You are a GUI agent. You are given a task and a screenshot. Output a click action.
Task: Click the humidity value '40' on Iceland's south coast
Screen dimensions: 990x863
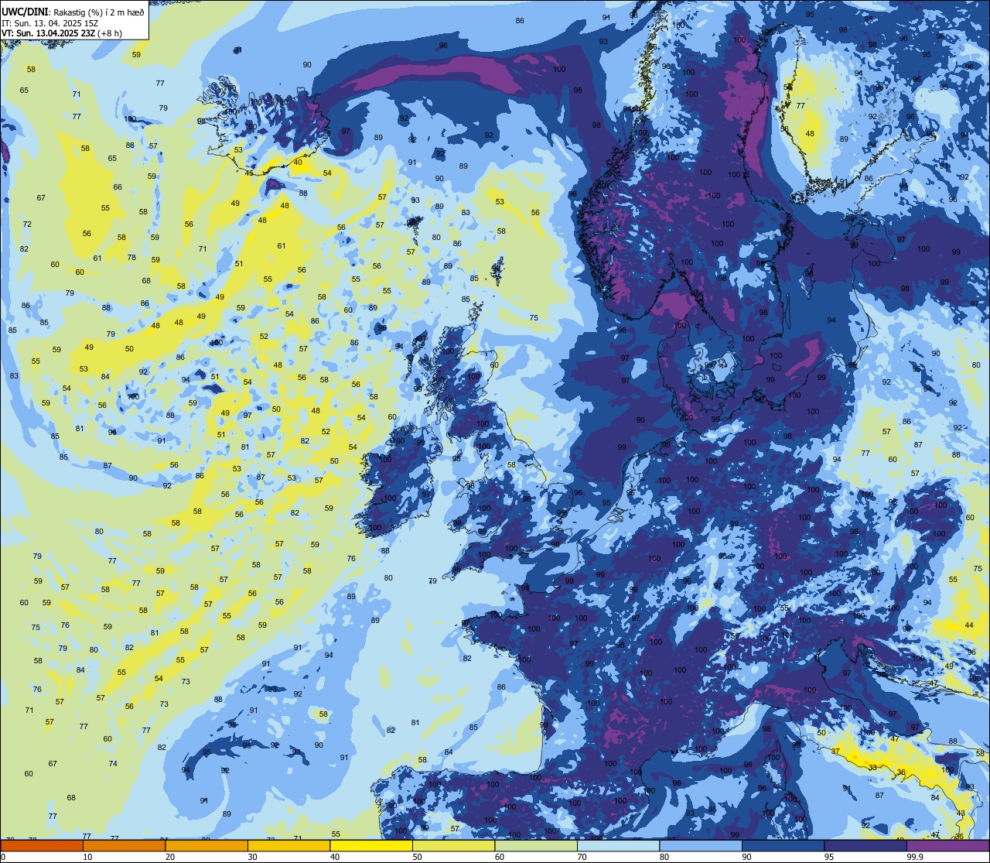coord(299,163)
